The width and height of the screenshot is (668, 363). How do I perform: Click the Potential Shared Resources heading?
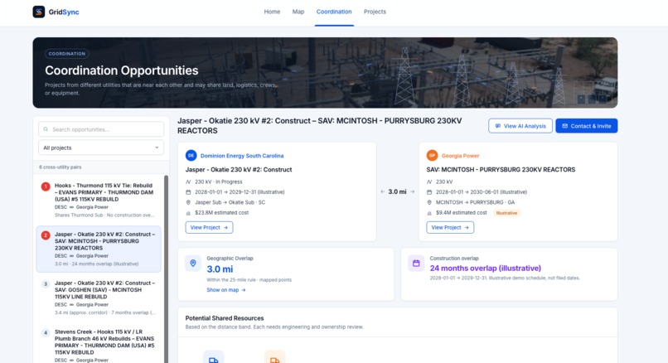(x=225, y=318)
